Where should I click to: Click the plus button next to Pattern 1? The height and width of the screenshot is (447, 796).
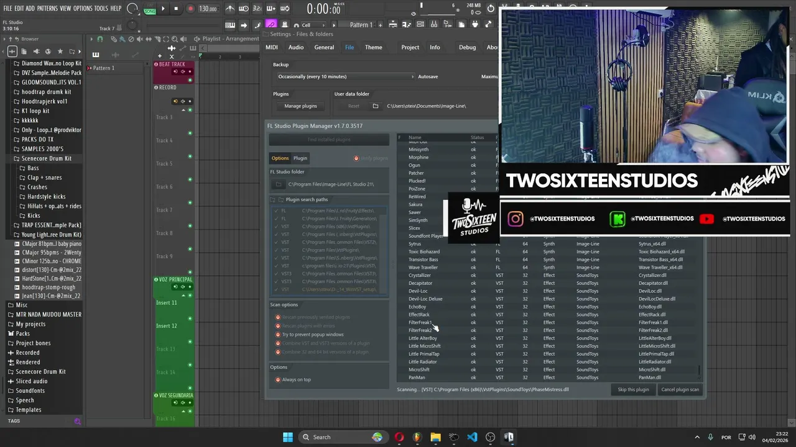tap(379, 25)
